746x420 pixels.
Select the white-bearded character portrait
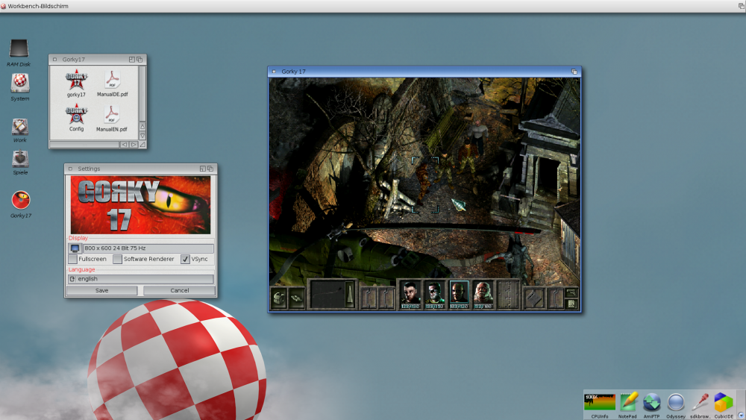coord(483,295)
